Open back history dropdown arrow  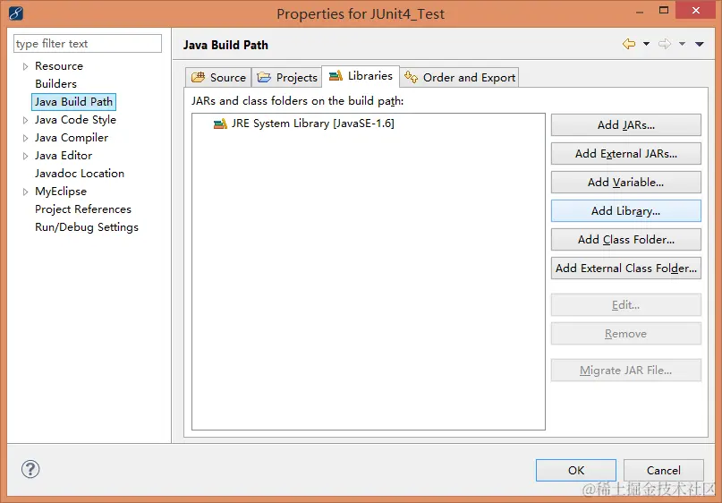click(x=646, y=44)
